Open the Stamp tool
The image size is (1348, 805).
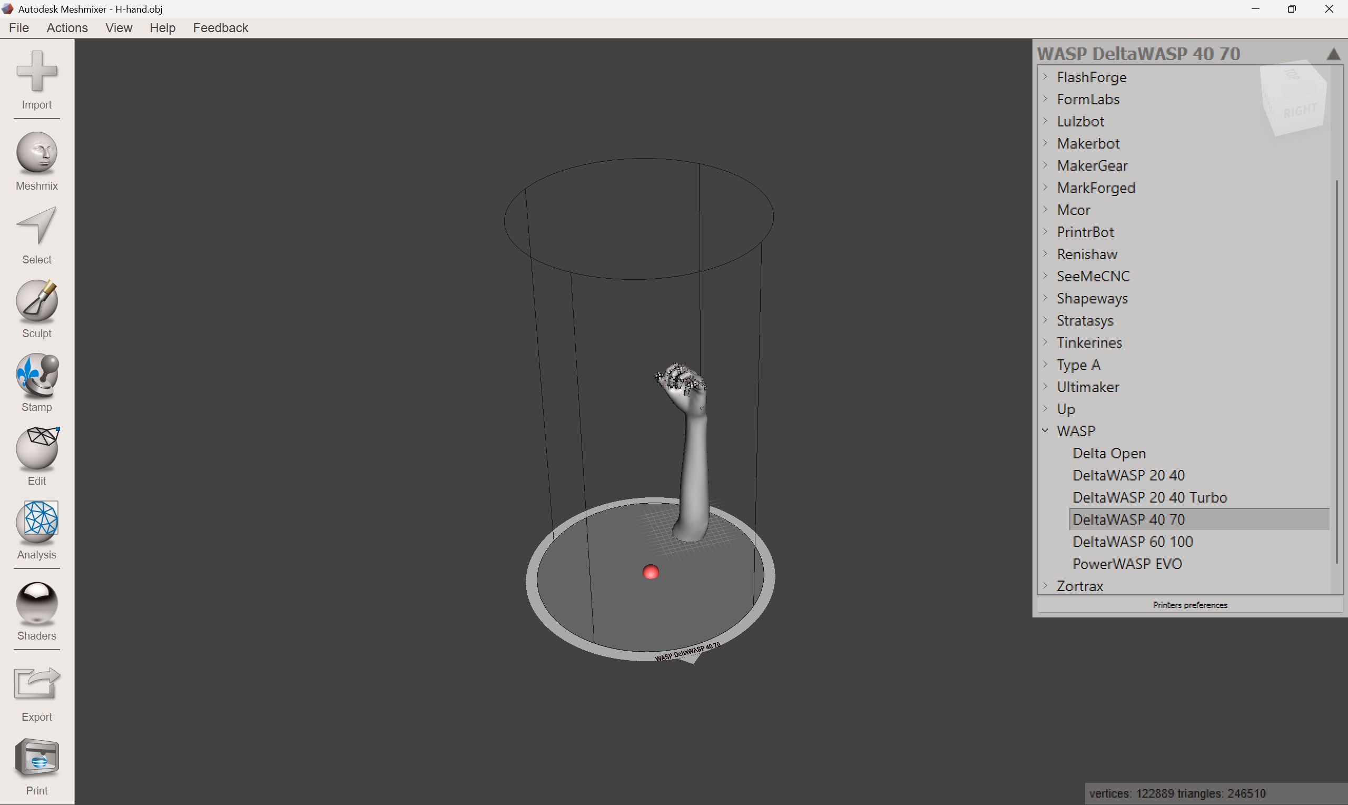(37, 382)
